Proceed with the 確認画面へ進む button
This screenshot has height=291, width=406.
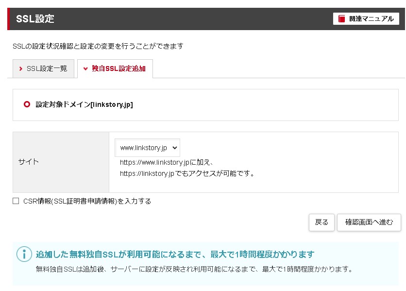coord(369,222)
